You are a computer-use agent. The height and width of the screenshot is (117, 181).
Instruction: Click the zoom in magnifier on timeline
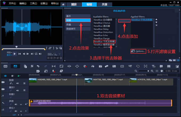(x=152, y=71)
